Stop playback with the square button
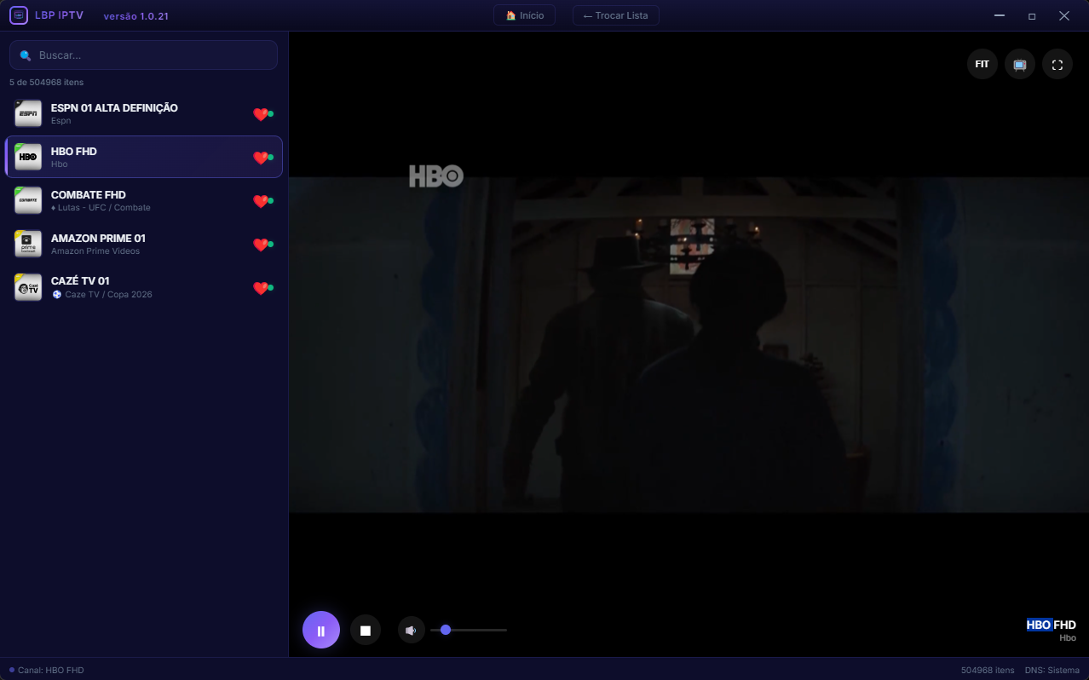 (366, 631)
